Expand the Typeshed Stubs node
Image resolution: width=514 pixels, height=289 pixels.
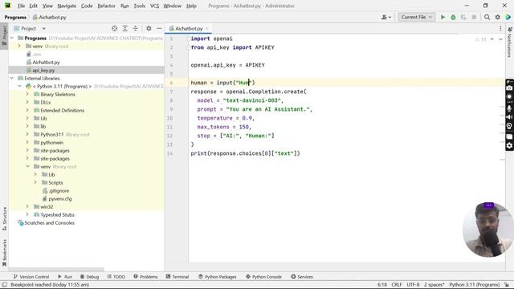tap(27, 214)
